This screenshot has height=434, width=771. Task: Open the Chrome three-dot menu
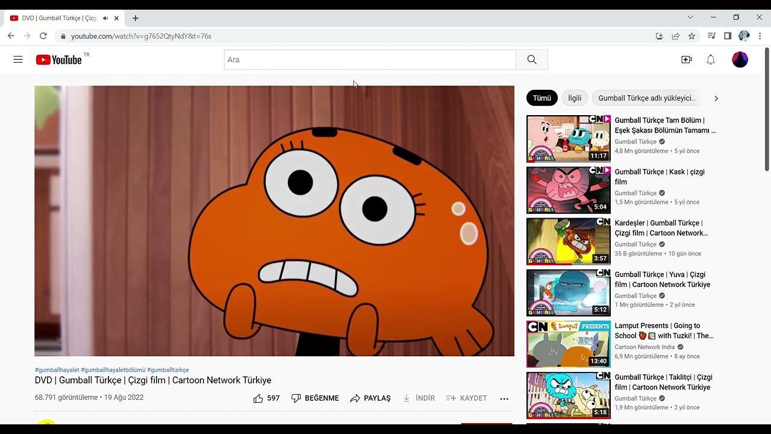(x=760, y=36)
